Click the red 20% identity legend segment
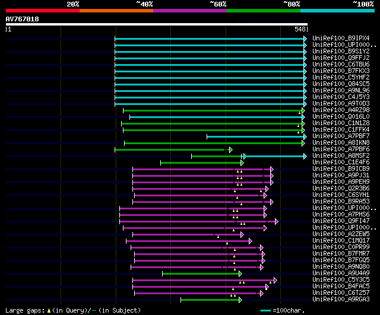The image size is (380, 315). [43, 11]
